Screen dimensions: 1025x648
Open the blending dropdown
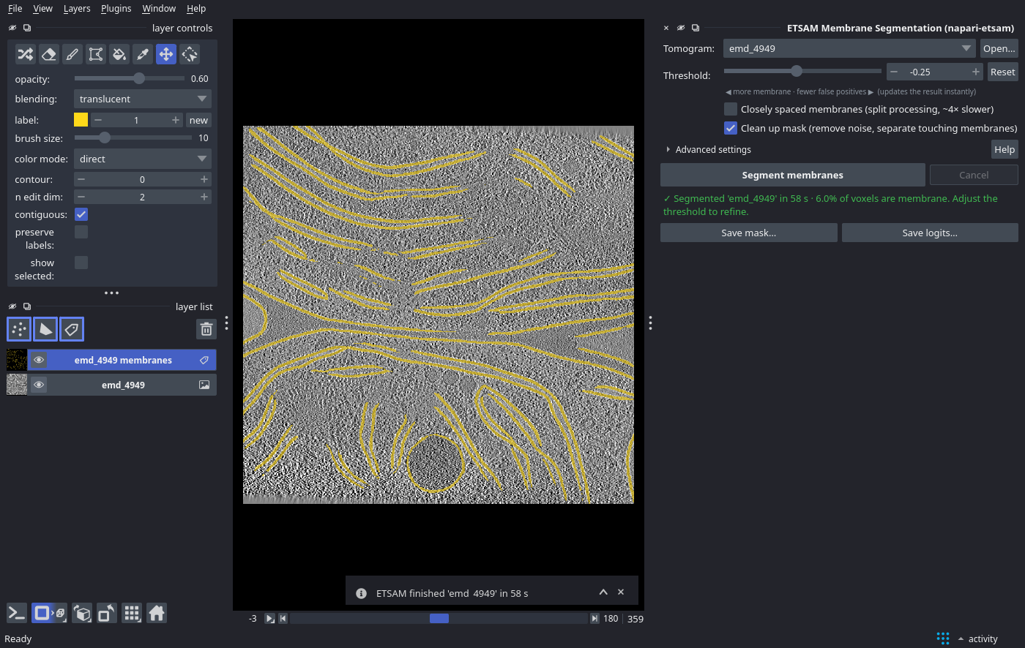tap(143, 99)
